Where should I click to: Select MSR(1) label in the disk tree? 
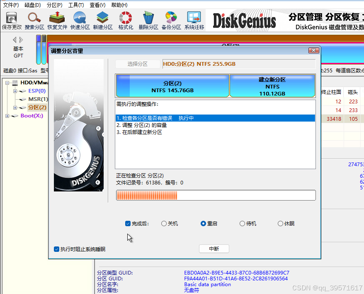coord(38,99)
